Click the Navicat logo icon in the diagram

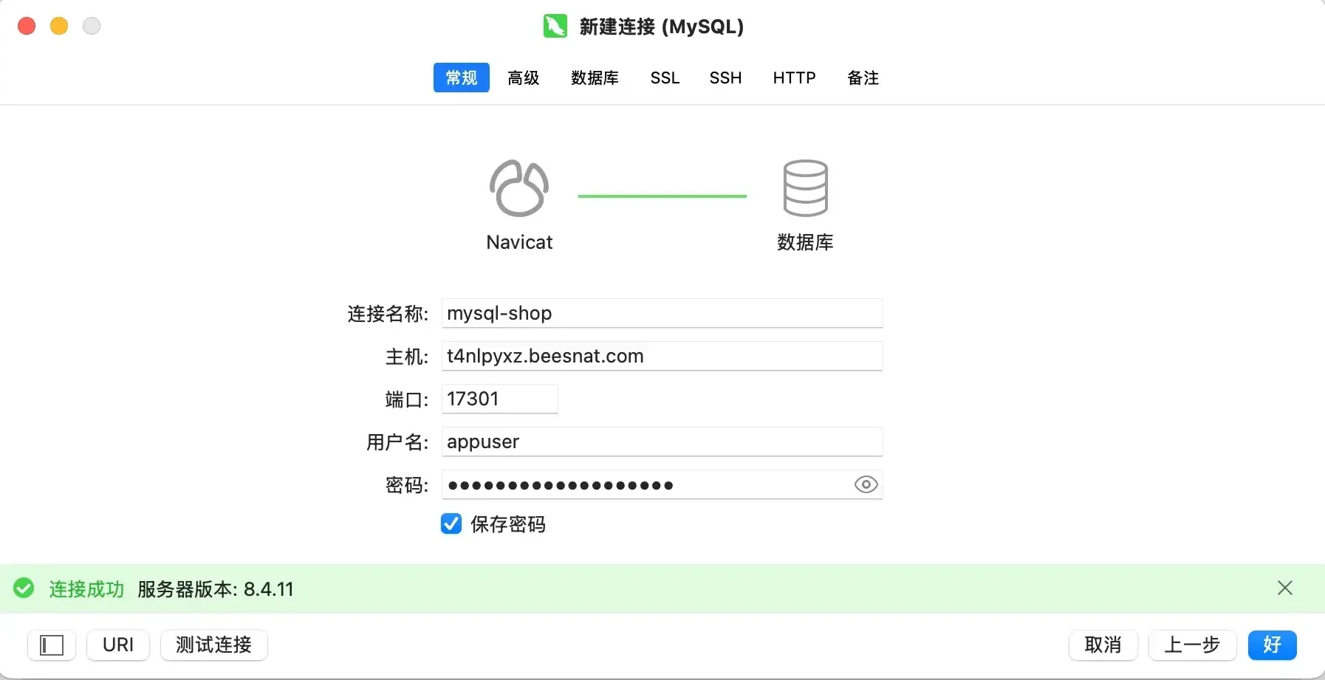[519, 188]
